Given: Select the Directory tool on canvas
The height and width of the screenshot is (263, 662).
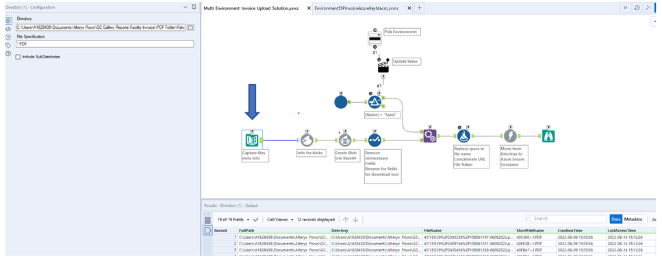Looking at the screenshot, I should coord(252,140).
